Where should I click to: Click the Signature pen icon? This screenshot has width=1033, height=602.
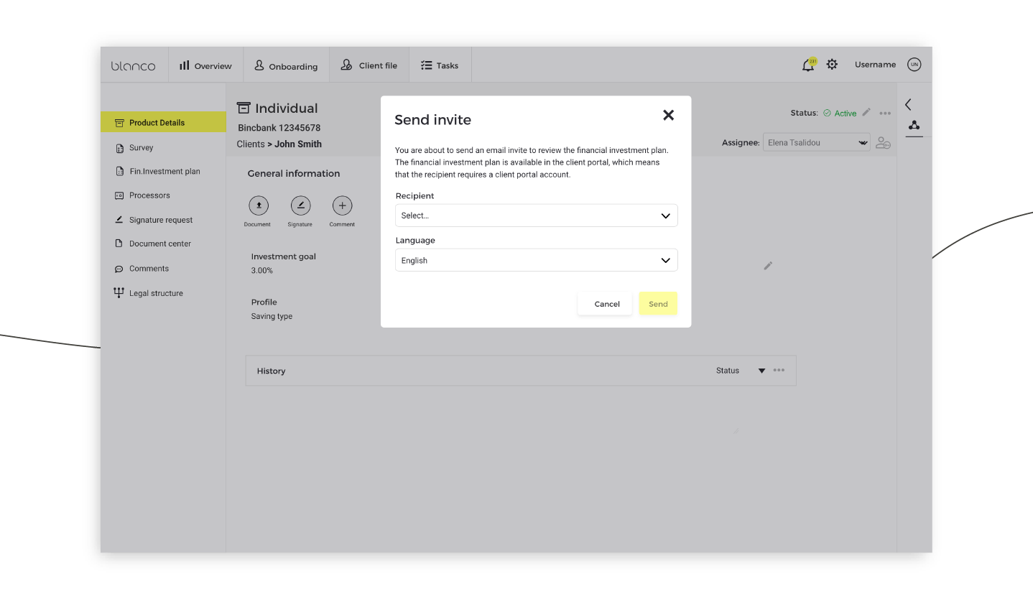pyautogui.click(x=300, y=206)
